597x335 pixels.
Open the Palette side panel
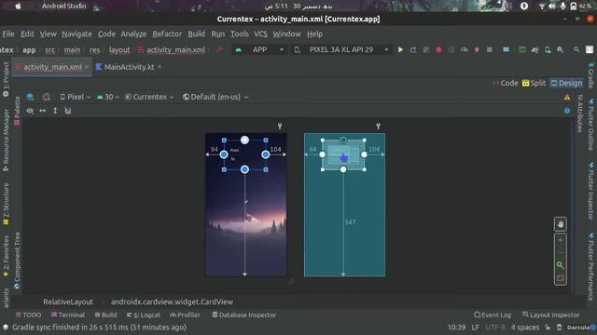click(17, 111)
